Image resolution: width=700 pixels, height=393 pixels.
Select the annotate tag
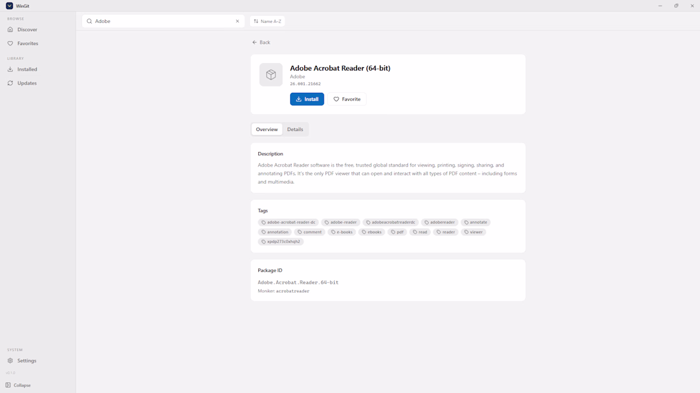pyautogui.click(x=475, y=222)
